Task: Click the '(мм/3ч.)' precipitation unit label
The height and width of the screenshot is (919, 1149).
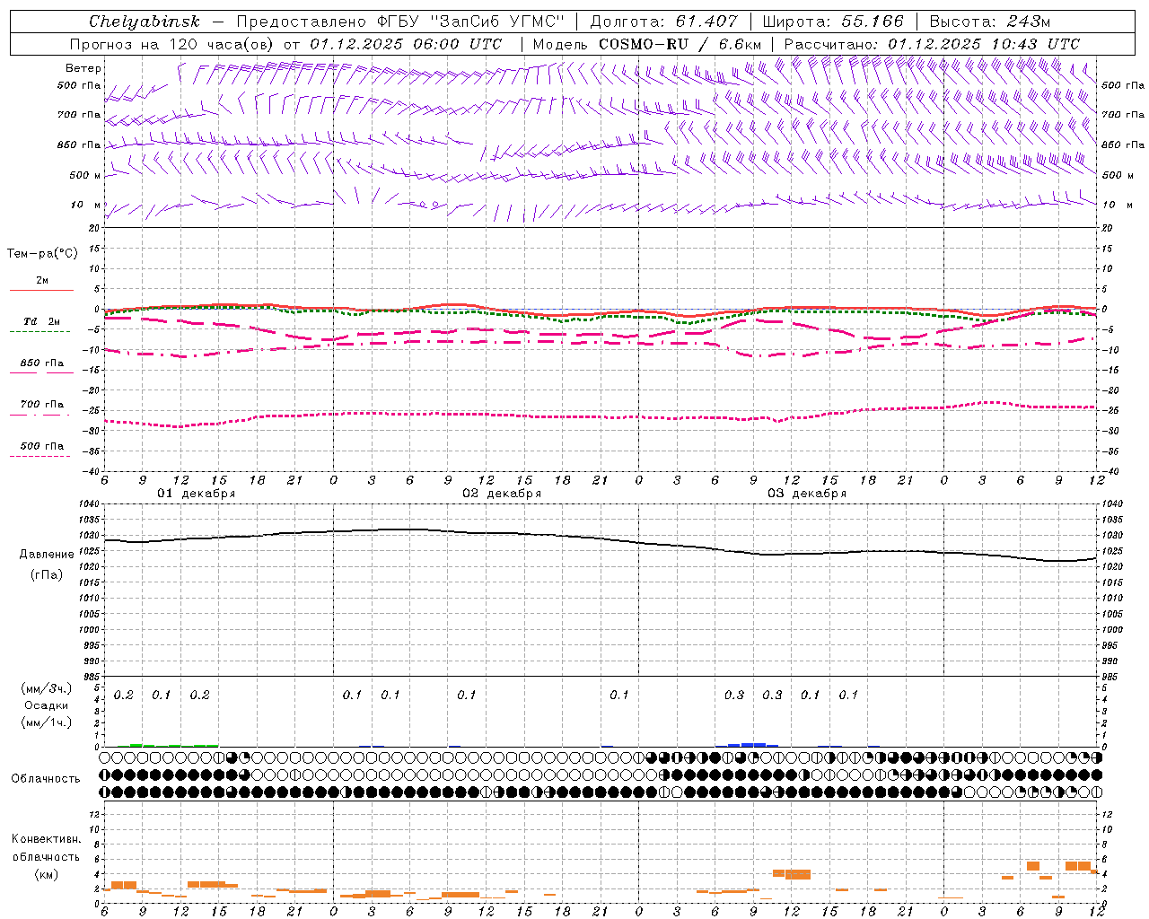Action: pyautogui.click(x=47, y=688)
